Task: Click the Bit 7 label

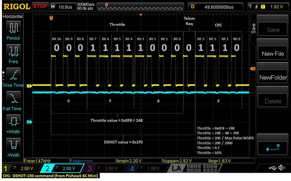Action: pyautogui.click(x=93, y=39)
